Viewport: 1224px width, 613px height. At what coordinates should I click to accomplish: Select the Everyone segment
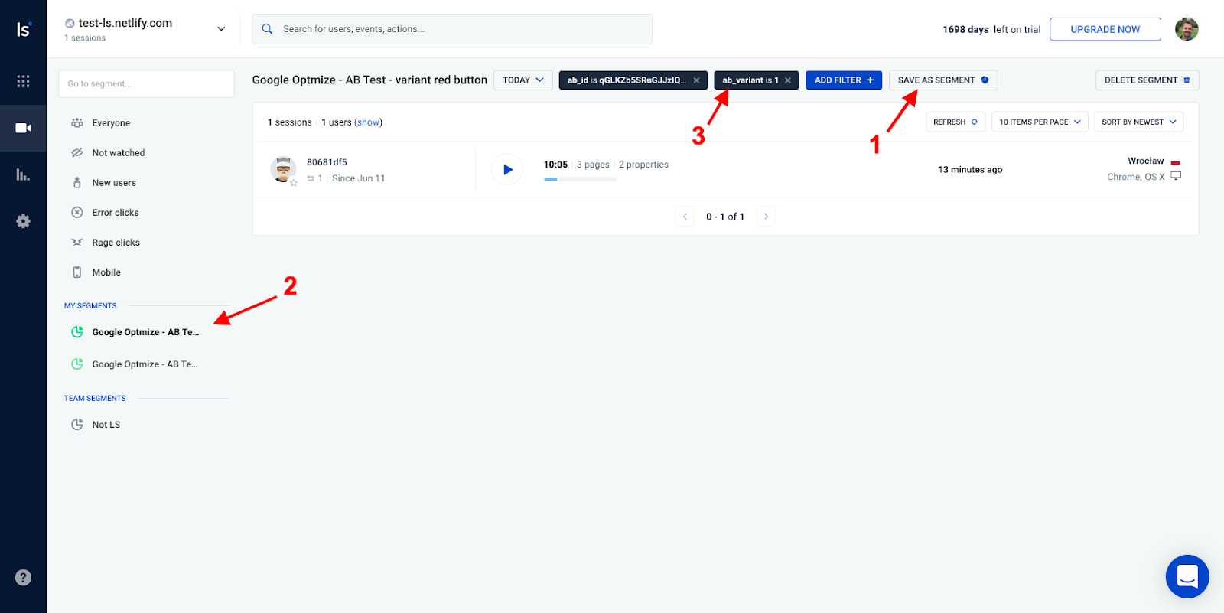111,123
